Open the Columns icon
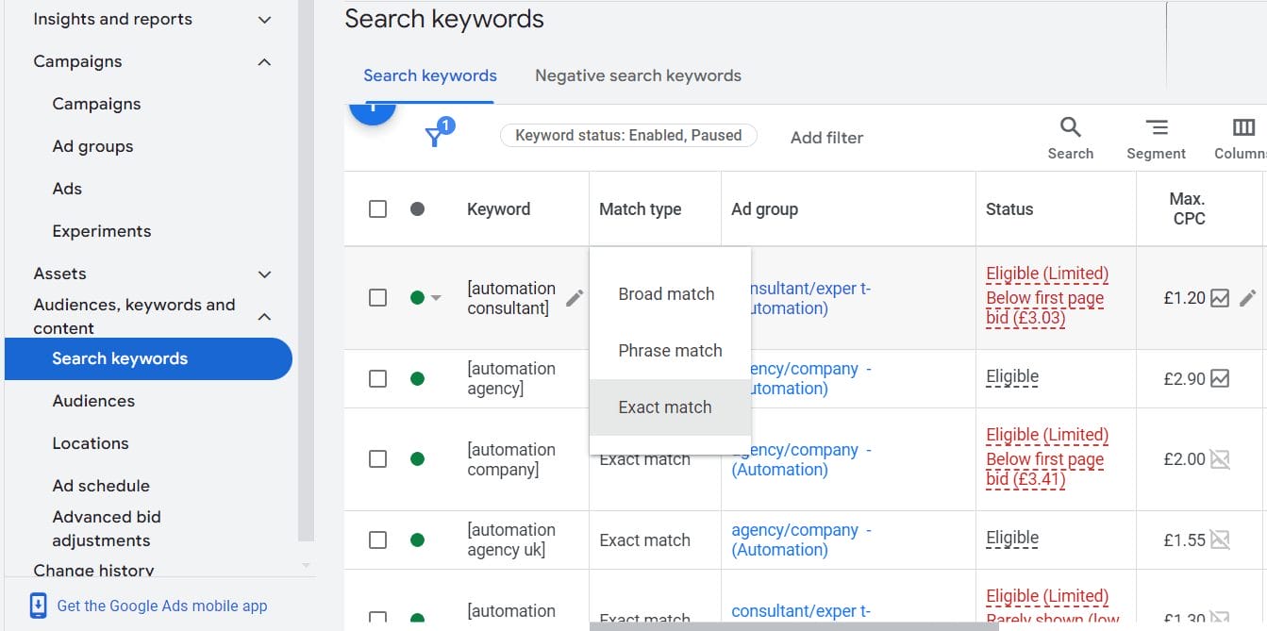The image size is (1267, 631). point(1243,127)
